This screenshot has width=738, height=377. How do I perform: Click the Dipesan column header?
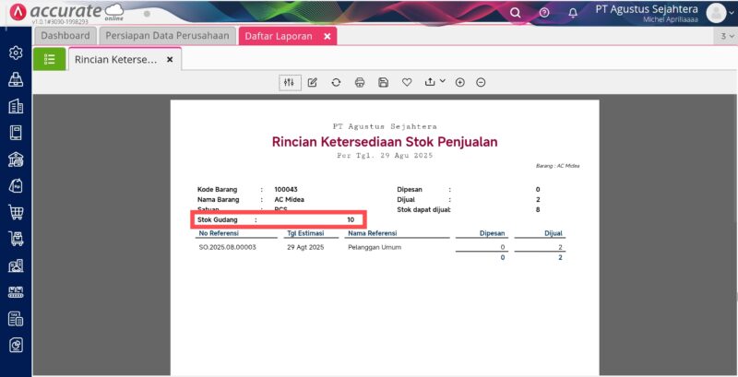coord(493,233)
